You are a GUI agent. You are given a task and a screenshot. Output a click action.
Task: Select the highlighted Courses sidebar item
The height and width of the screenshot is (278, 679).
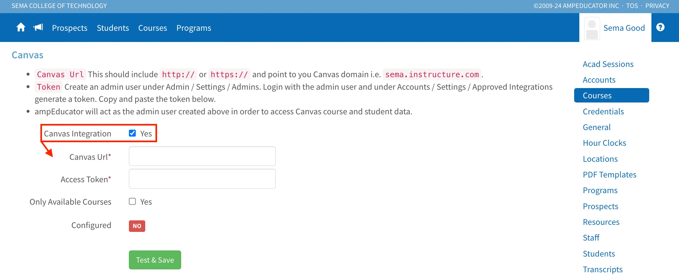tap(611, 95)
